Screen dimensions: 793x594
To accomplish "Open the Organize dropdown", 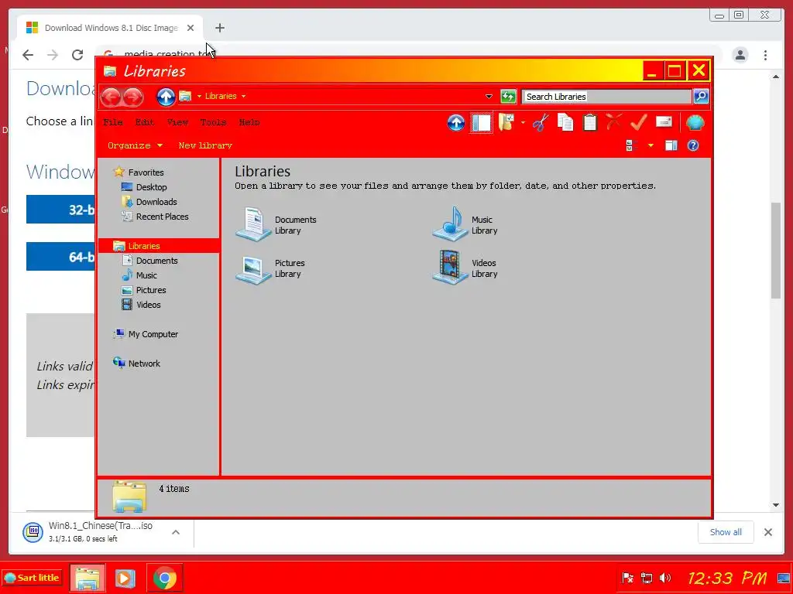I will (x=135, y=145).
